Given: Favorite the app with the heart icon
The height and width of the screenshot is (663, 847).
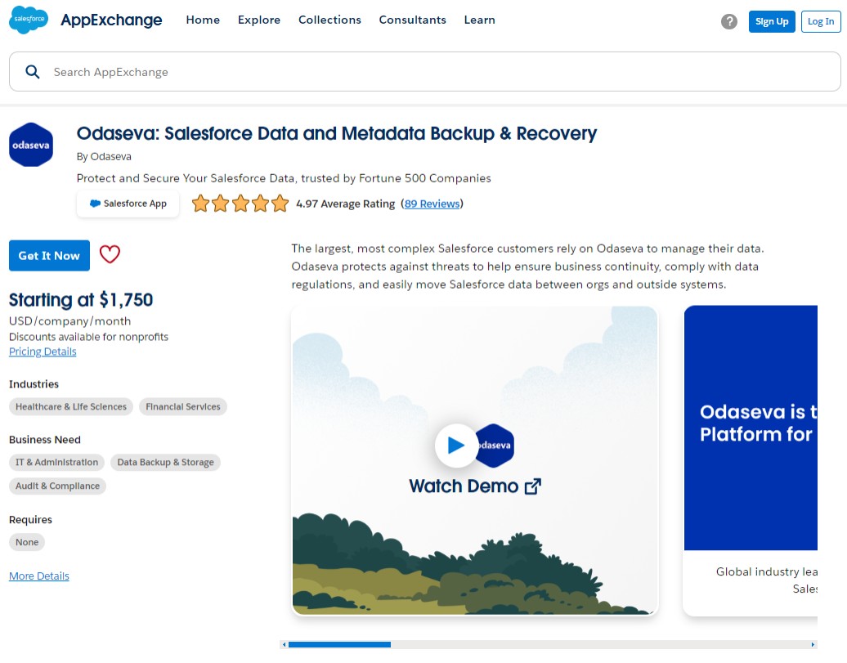Looking at the screenshot, I should (x=110, y=255).
